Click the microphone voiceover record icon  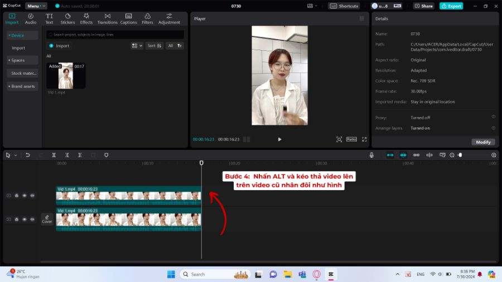[x=371, y=155]
